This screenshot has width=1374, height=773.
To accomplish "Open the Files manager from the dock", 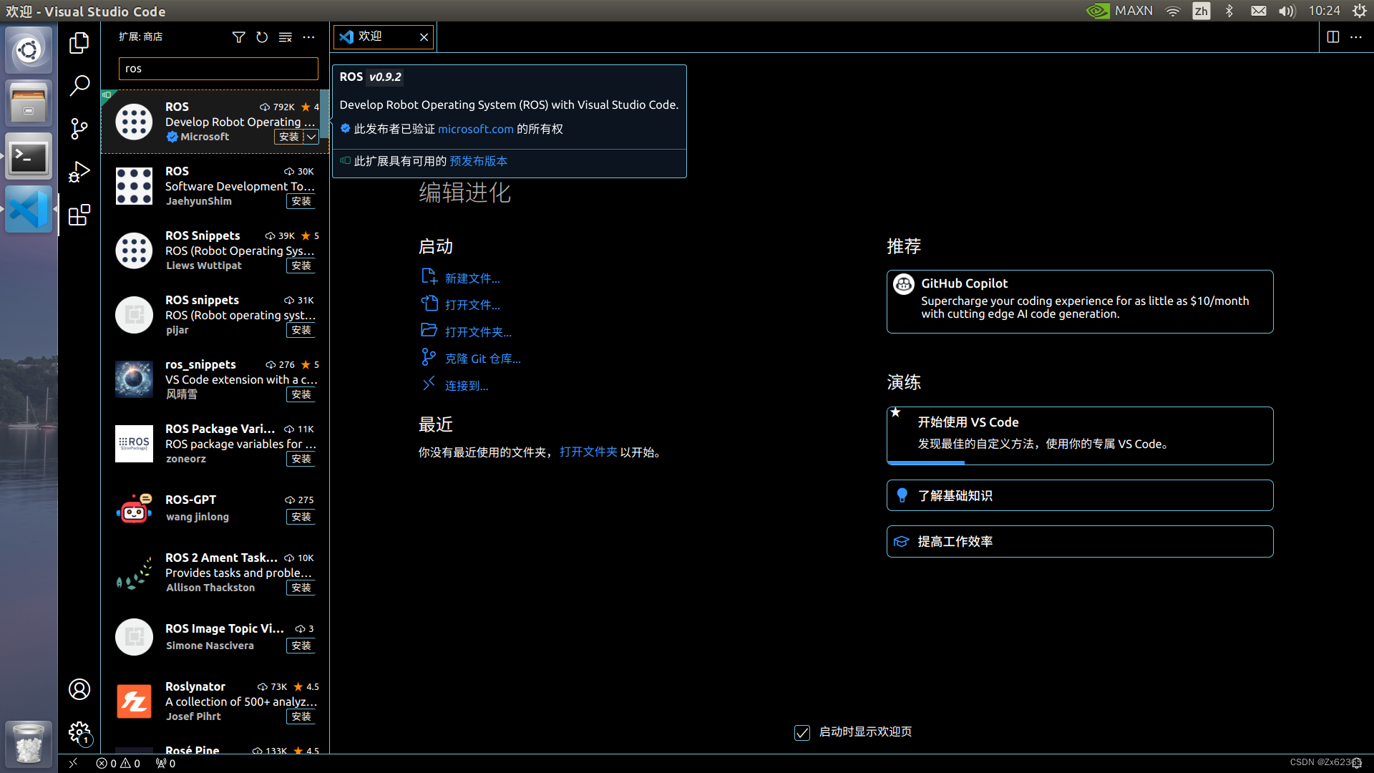I will [x=29, y=103].
